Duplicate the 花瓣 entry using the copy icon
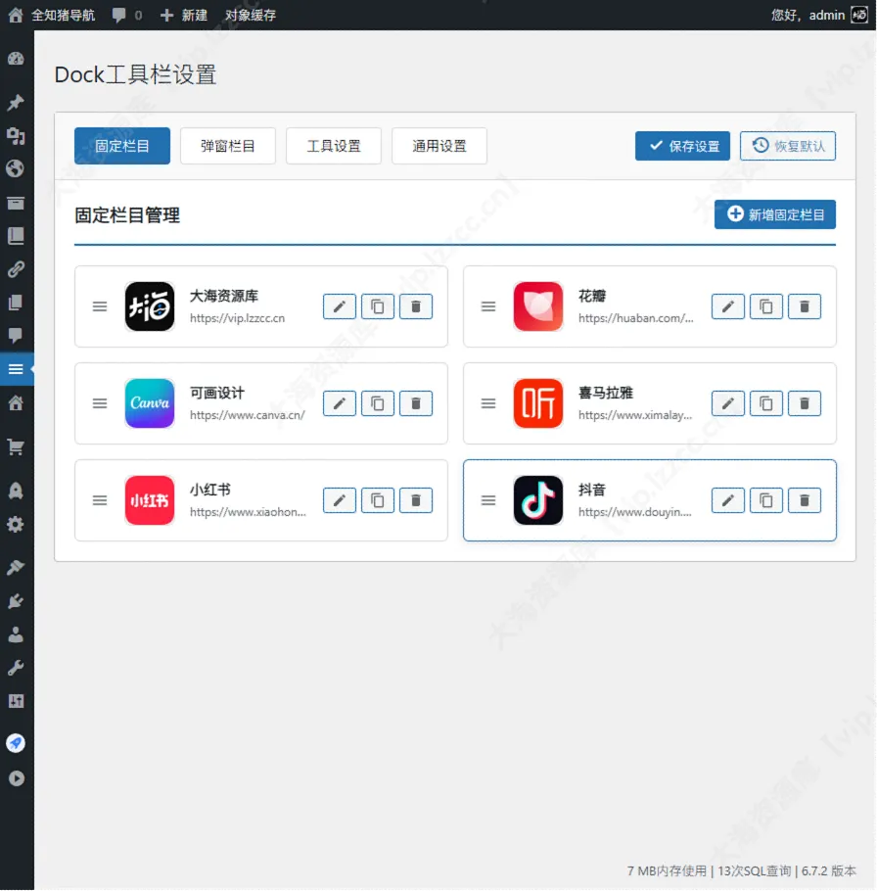Viewport: 877px width, 891px height. pyautogui.click(x=765, y=305)
